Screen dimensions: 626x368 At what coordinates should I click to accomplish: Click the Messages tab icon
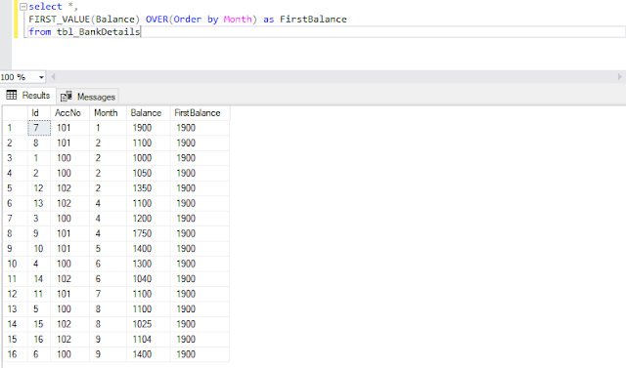[x=67, y=97]
